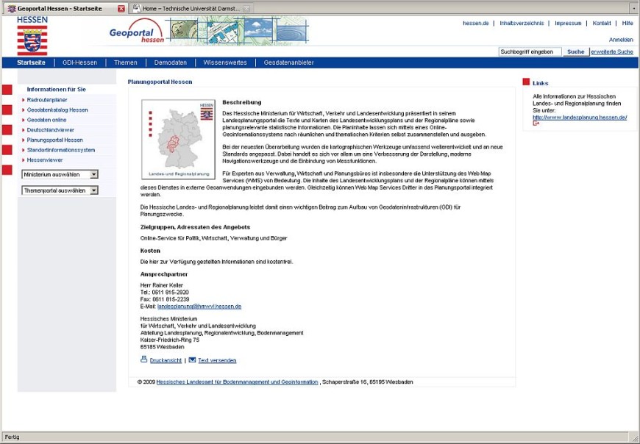Click the Suche button
The width and height of the screenshot is (640, 444).
575,51
